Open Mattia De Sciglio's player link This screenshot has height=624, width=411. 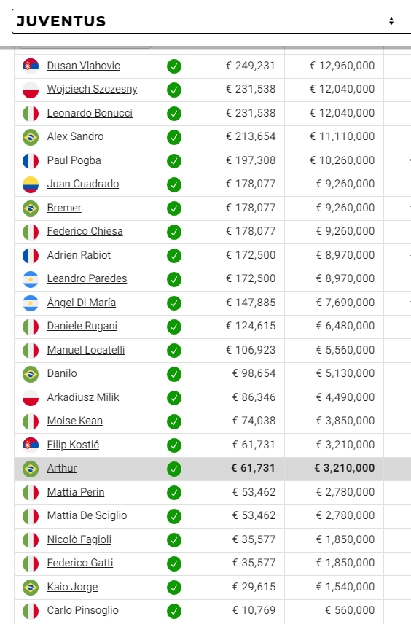tap(87, 515)
